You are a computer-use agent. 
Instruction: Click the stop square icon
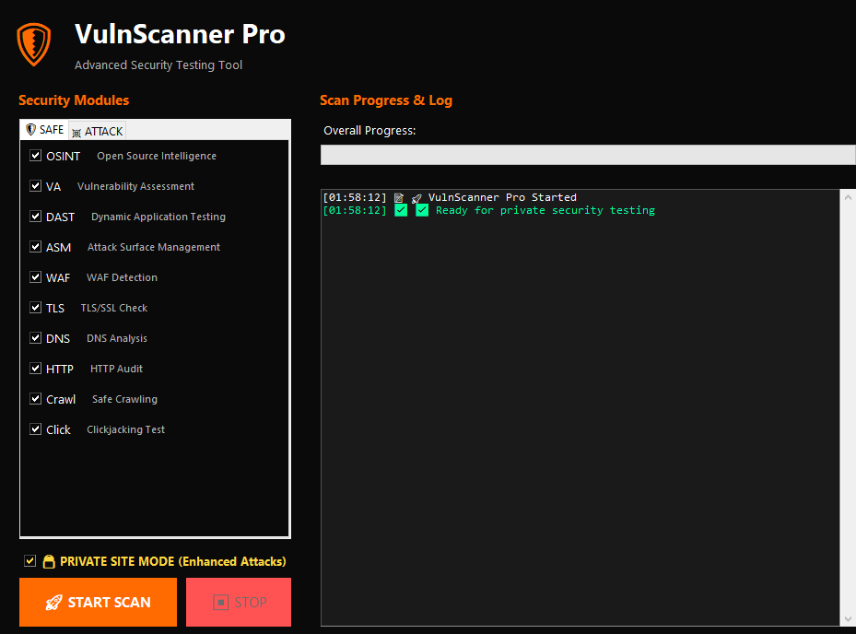[220, 603]
